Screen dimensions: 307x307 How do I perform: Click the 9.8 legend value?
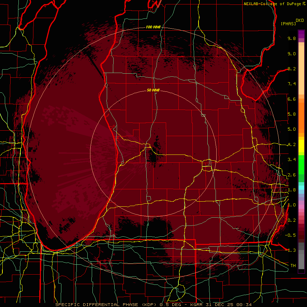click(x=292, y=38)
